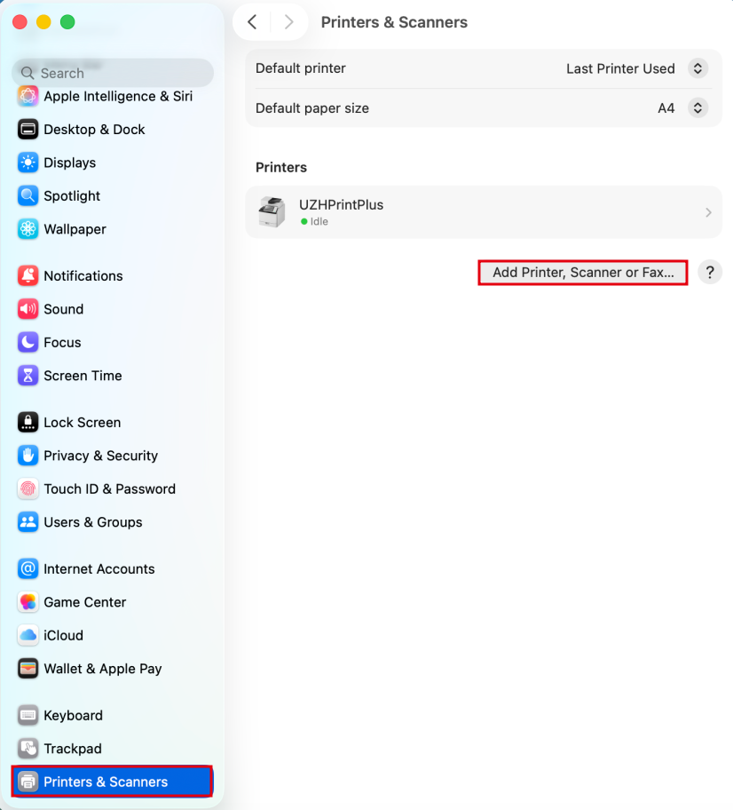Navigate back with the back arrow
This screenshot has height=810, width=733.
click(x=252, y=22)
